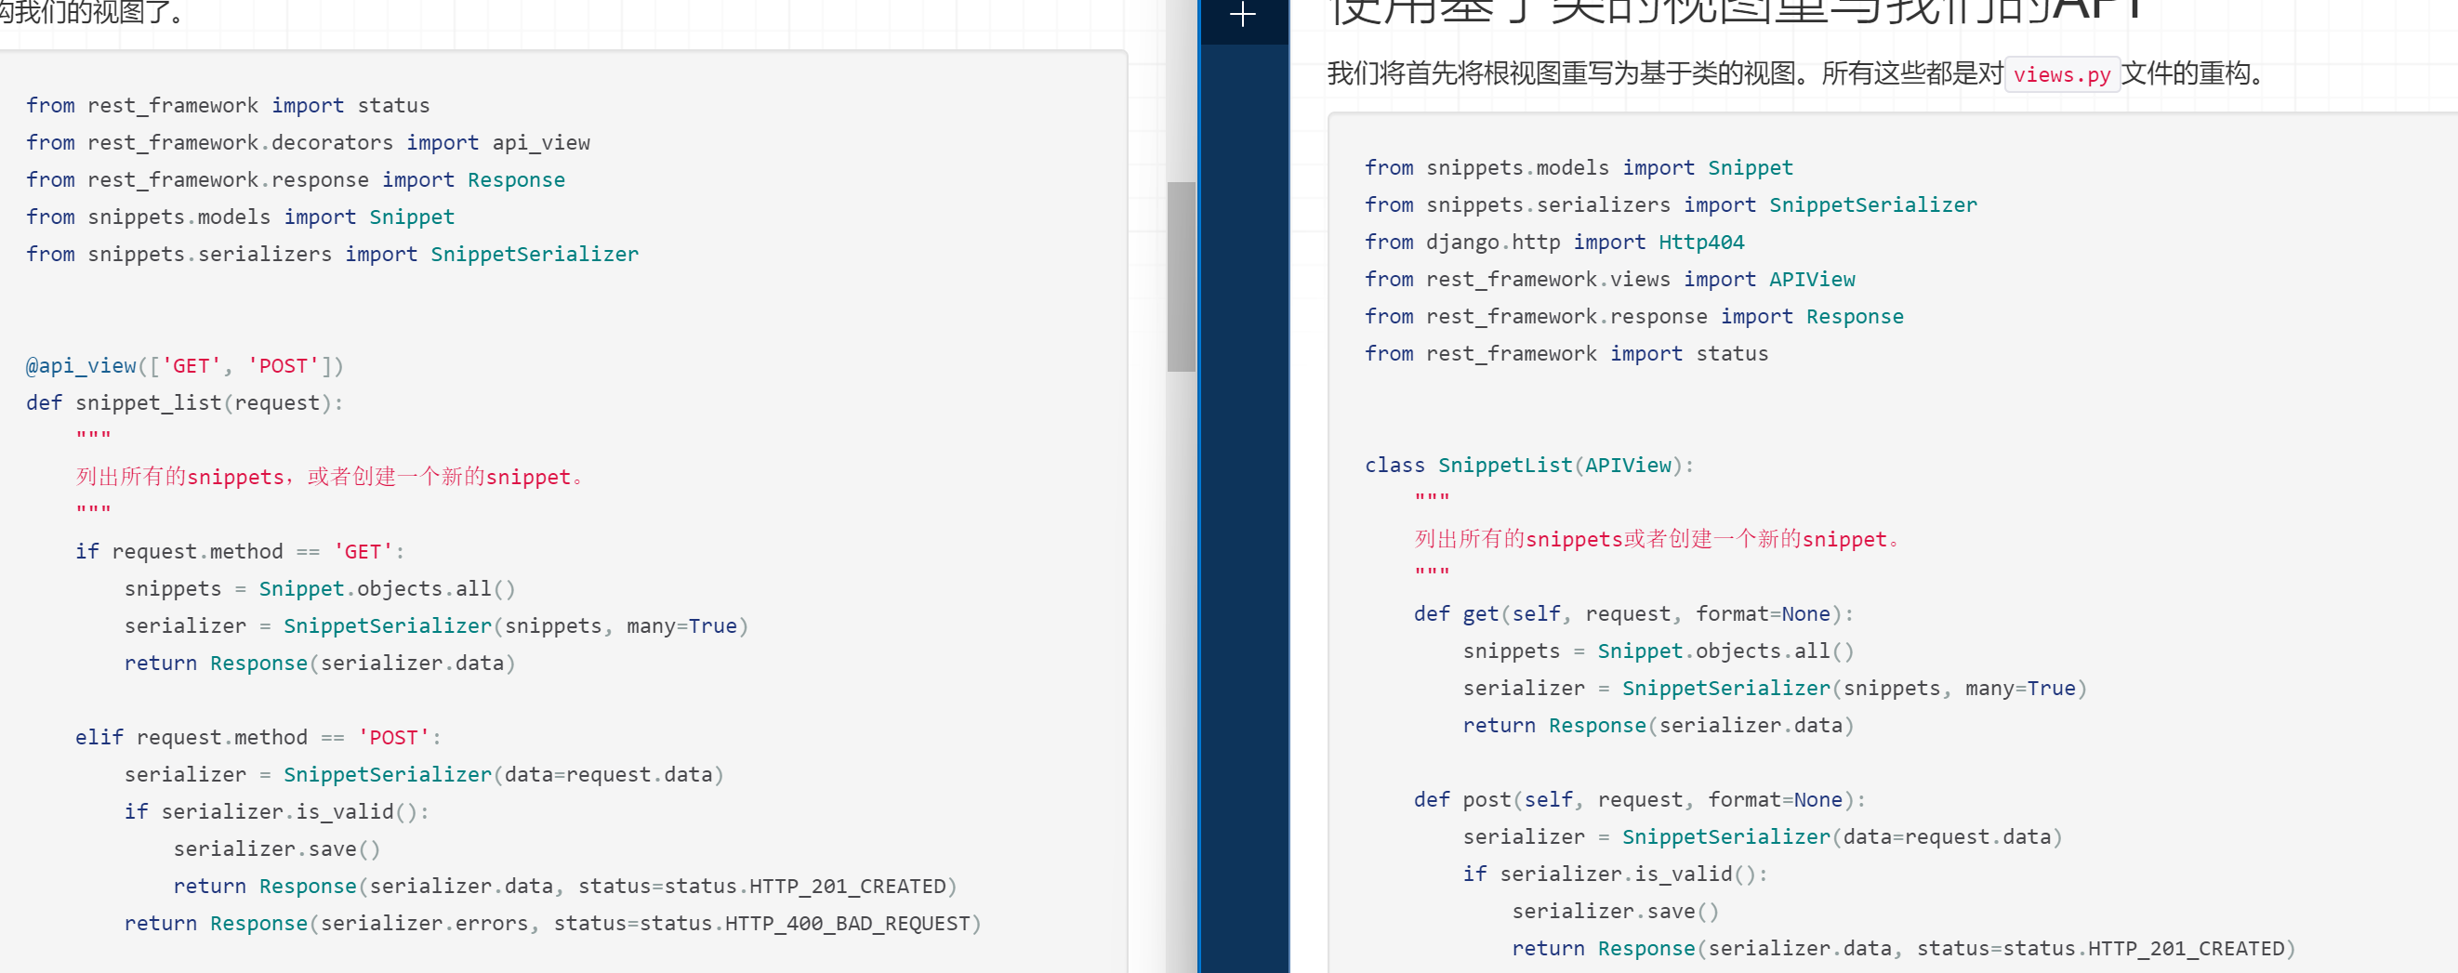This screenshot has height=973, width=2458.
Task: Click Http404 in the django.http import line
Action: tap(1700, 243)
